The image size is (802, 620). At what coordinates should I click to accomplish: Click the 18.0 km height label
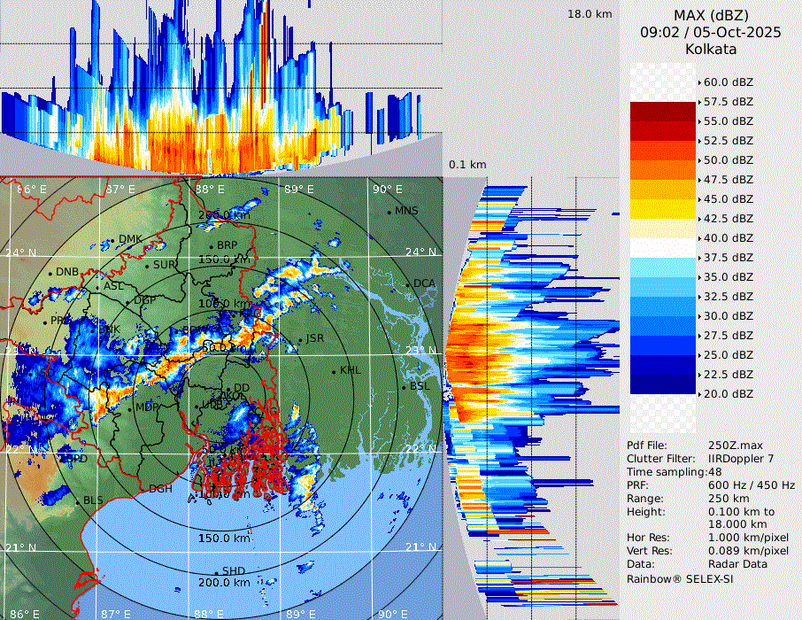click(590, 14)
